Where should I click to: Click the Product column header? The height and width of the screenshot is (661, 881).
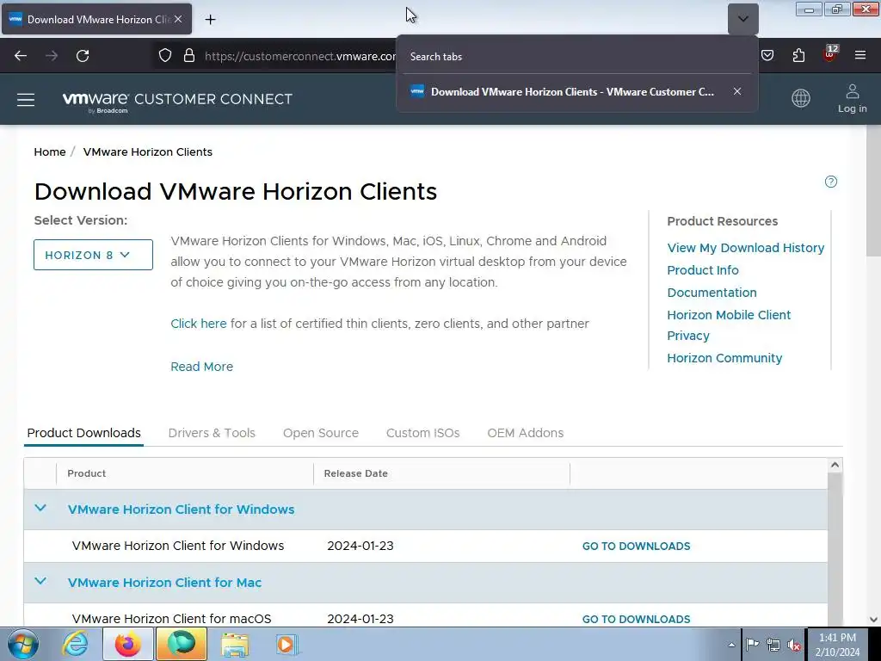click(87, 473)
